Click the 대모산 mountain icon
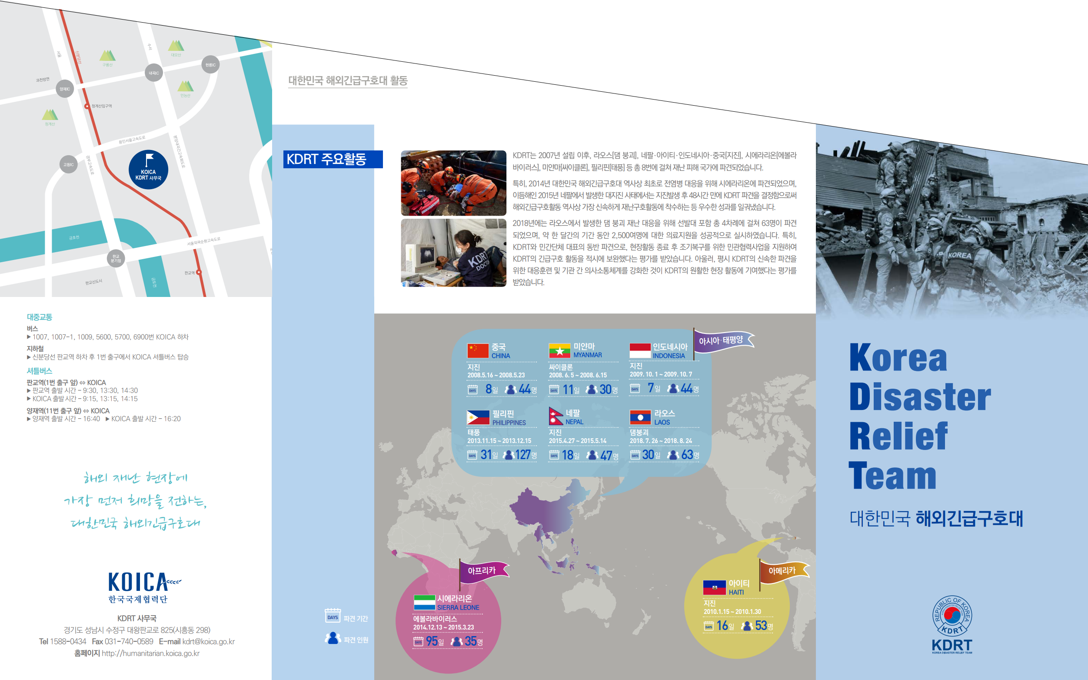 (x=176, y=45)
